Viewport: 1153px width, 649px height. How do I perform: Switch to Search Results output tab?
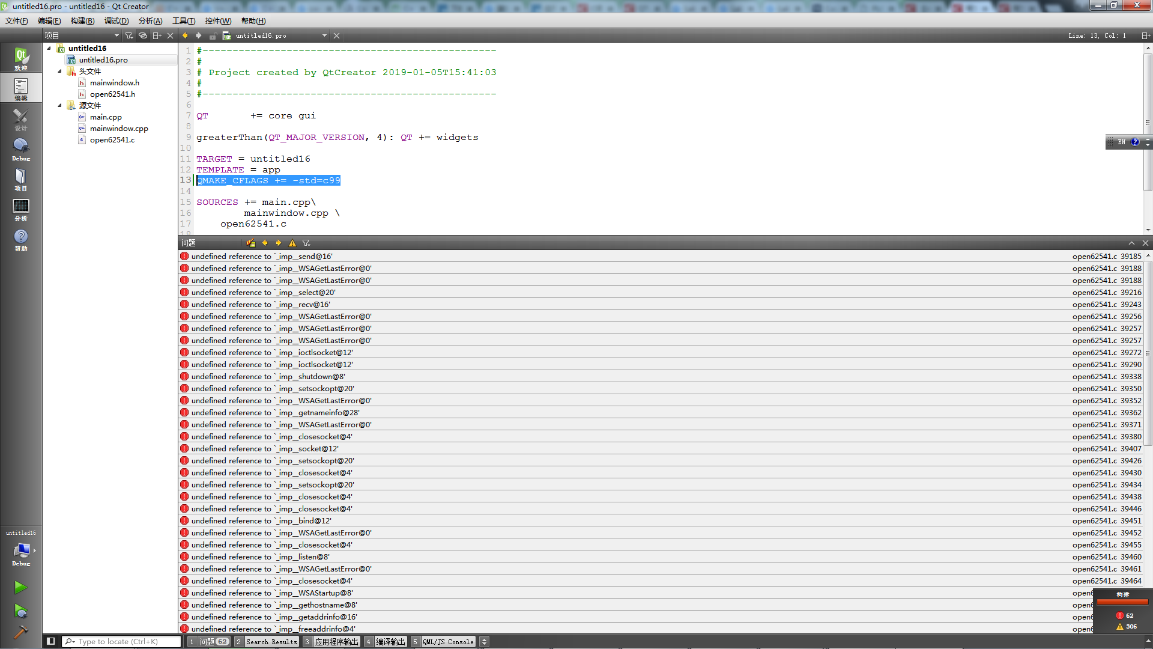coord(271,642)
